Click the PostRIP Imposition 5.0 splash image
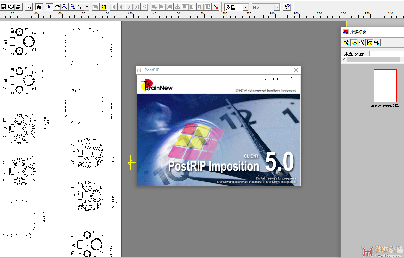This screenshot has width=404, height=258. [218, 139]
